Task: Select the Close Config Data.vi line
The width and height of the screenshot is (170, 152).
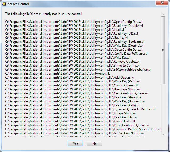Action: coord(74,50)
